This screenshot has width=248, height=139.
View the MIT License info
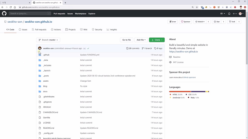pyautogui.click(x=178, y=62)
